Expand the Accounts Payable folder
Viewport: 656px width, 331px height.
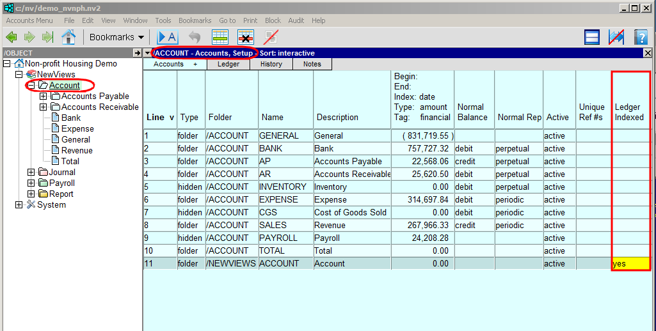(x=43, y=96)
